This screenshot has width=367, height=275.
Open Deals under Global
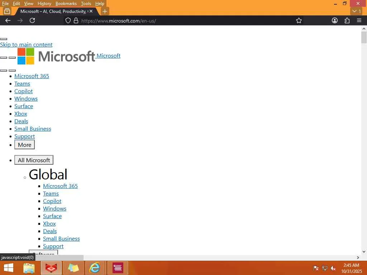[x=50, y=231]
